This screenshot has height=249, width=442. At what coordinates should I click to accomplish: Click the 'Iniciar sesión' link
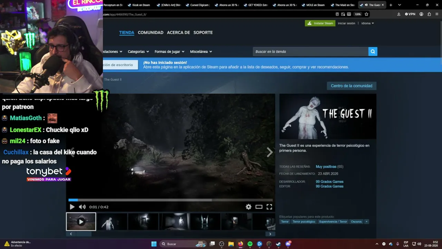point(346,23)
